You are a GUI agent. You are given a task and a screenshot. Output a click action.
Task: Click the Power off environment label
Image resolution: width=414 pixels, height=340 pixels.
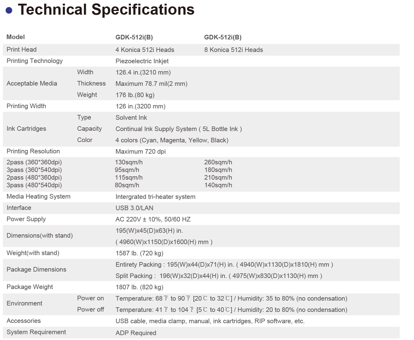point(90,309)
